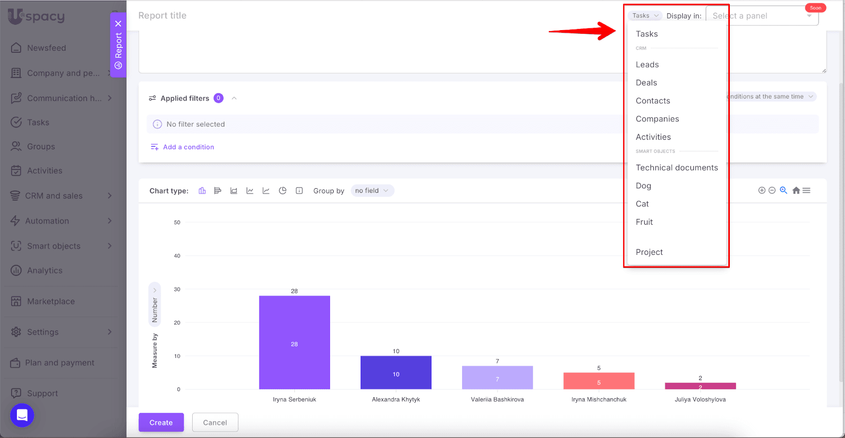Image resolution: width=845 pixels, height=438 pixels.
Task: Click the chart zoom out minus icon
Action: pos(772,191)
